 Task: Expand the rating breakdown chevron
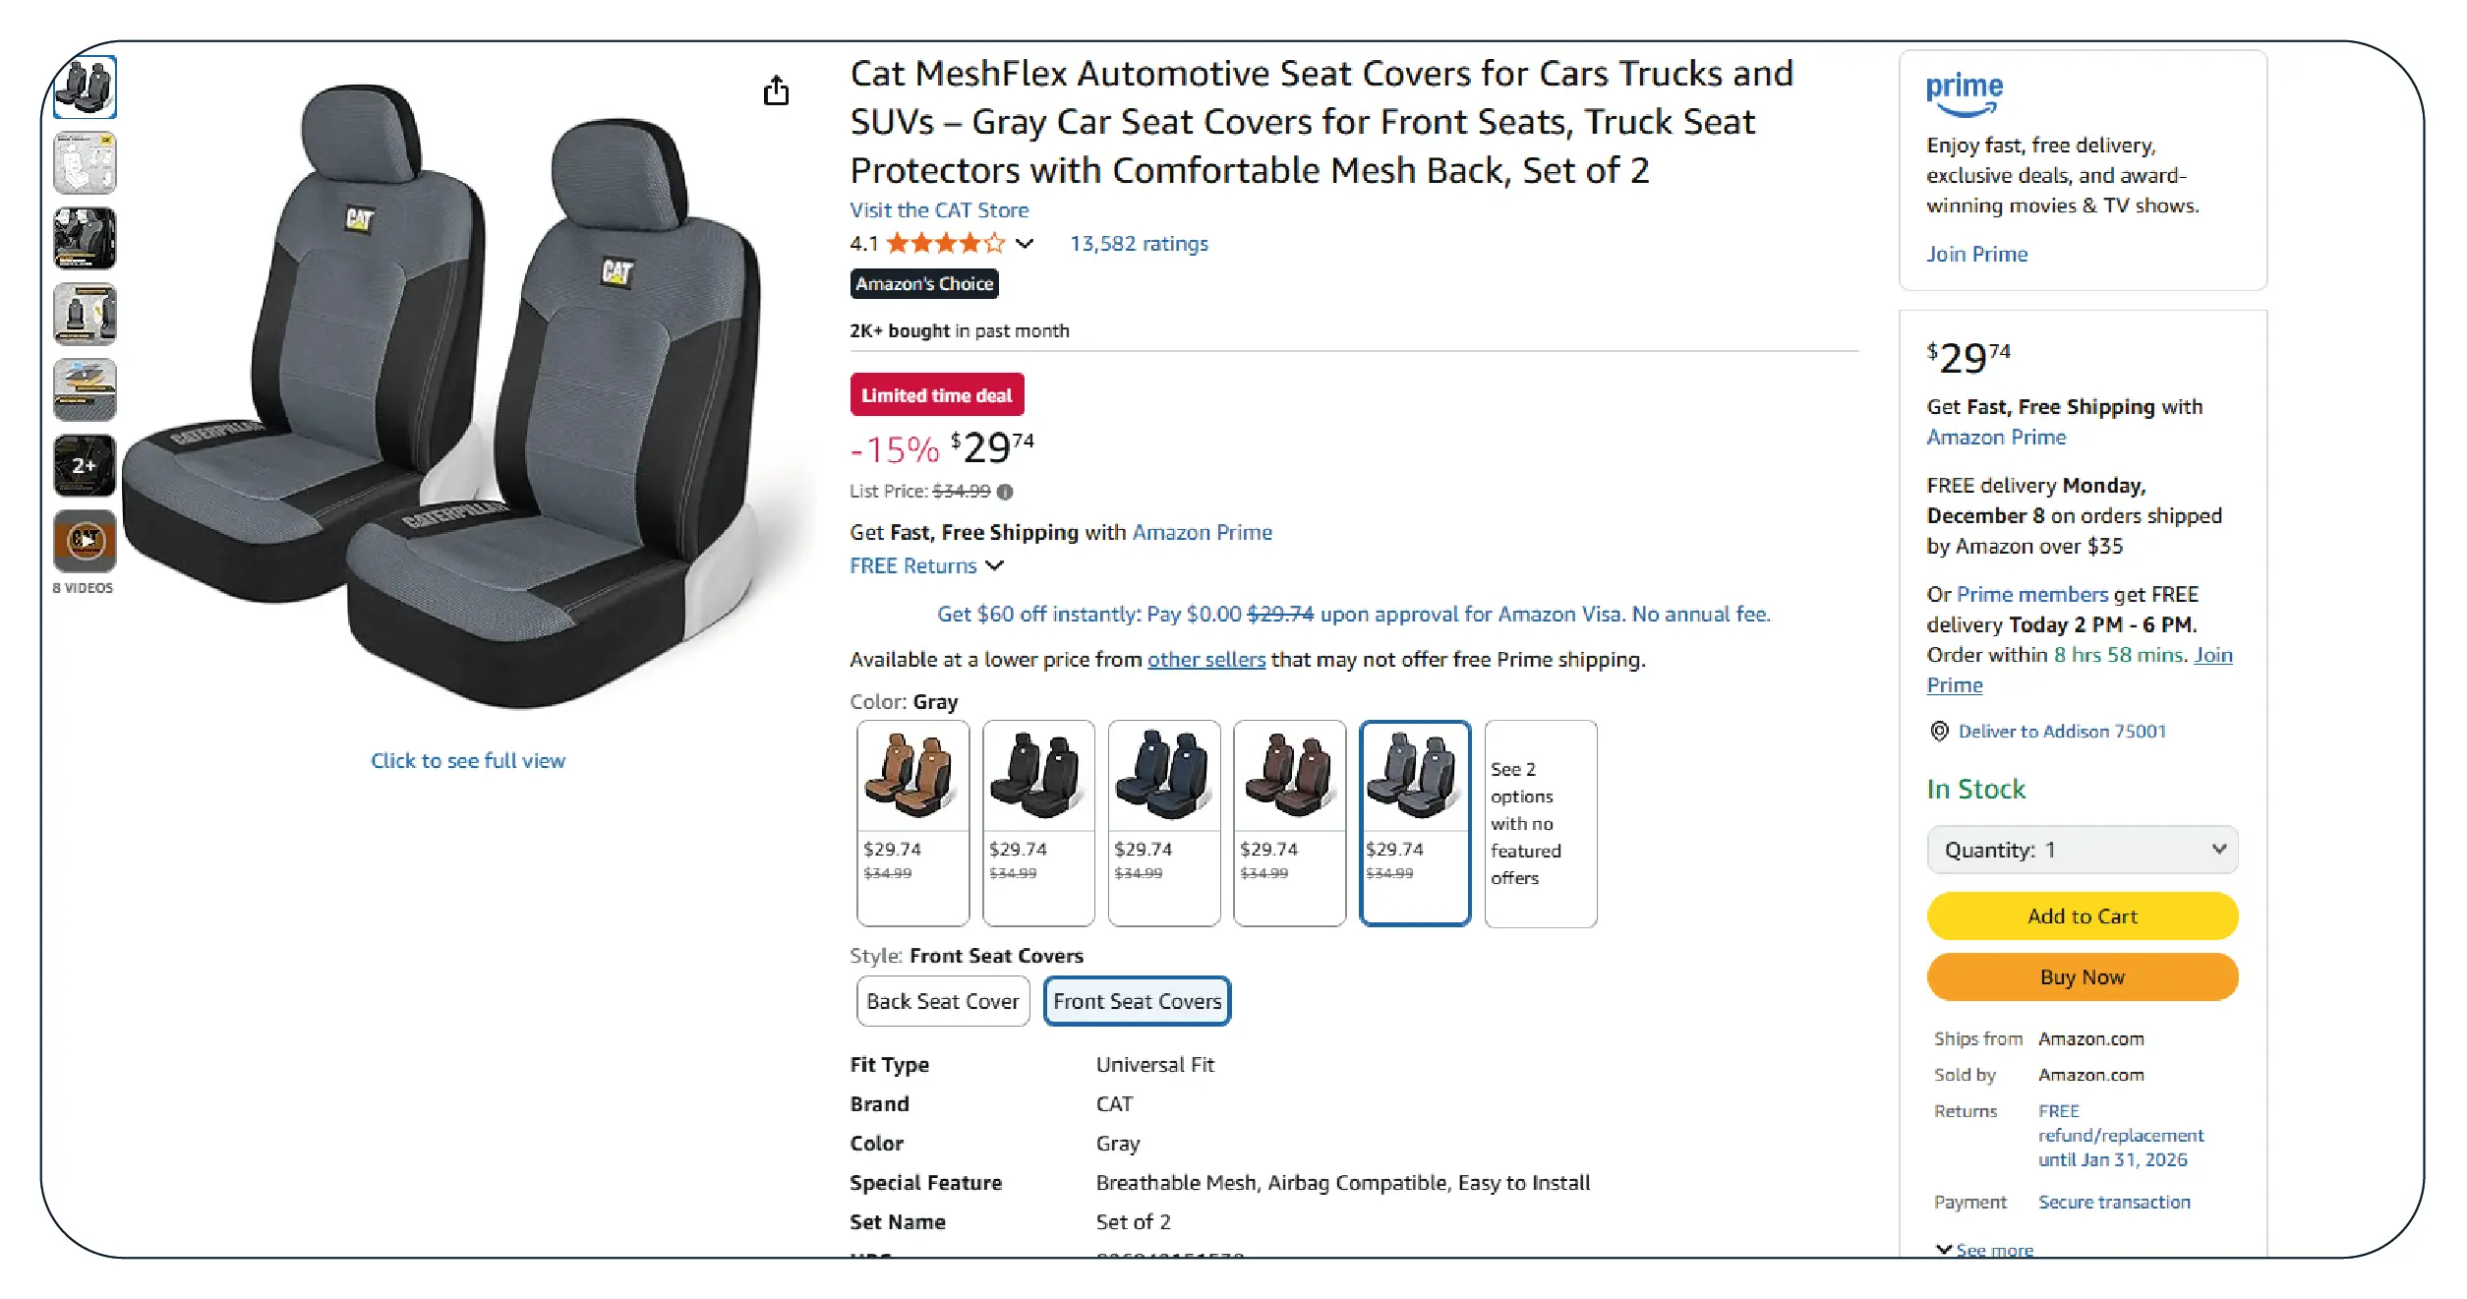click(x=1025, y=244)
